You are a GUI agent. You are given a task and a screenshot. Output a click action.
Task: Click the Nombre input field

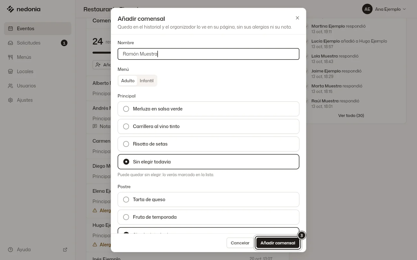coord(208,54)
